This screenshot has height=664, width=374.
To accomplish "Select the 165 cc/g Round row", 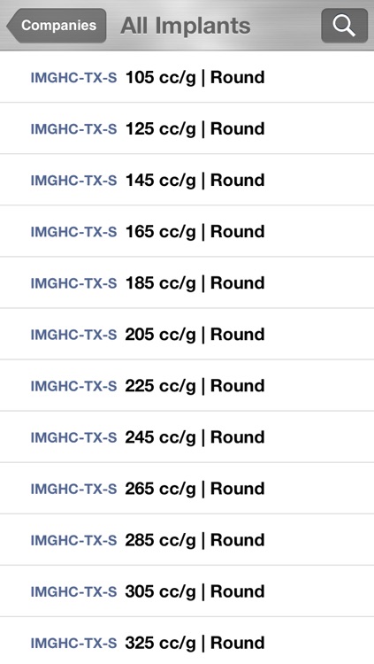I will 187,231.
